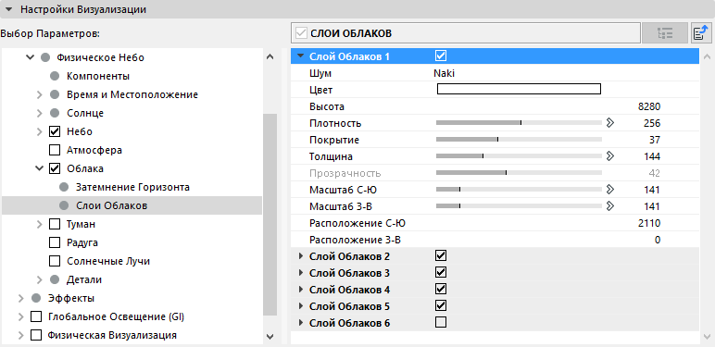Screen dimensions: 715x347
Task: Enable the Атмосфера checkbox
Action: (x=55, y=150)
